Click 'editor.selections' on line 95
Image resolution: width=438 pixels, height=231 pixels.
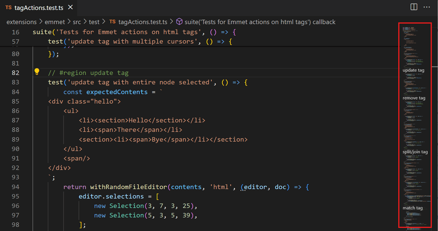tap(111, 197)
